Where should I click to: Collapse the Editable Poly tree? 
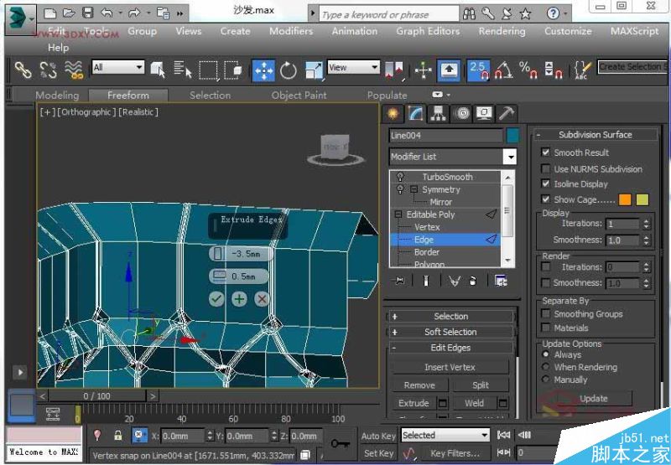pyautogui.click(x=398, y=214)
